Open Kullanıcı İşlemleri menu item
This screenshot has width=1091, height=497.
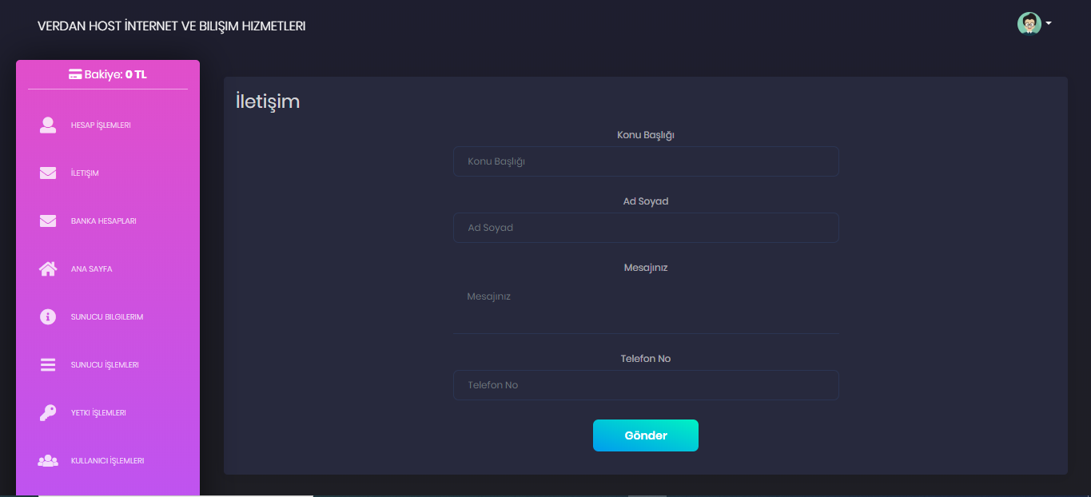coord(108,461)
